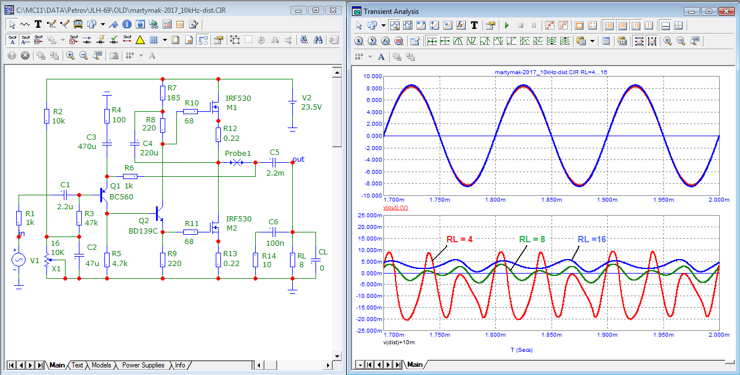Click the fx performance tag icon in analysis toolbar
The height and width of the screenshot is (375, 740).
click(461, 25)
